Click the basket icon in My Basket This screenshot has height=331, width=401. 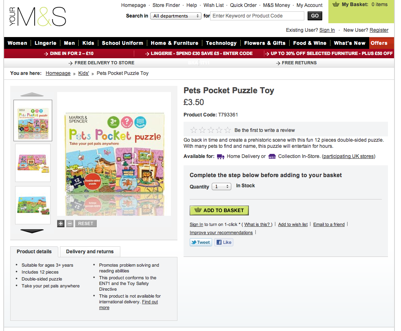tap(336, 4)
